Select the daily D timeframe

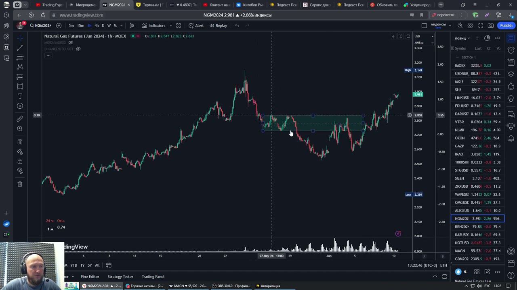pos(103,25)
